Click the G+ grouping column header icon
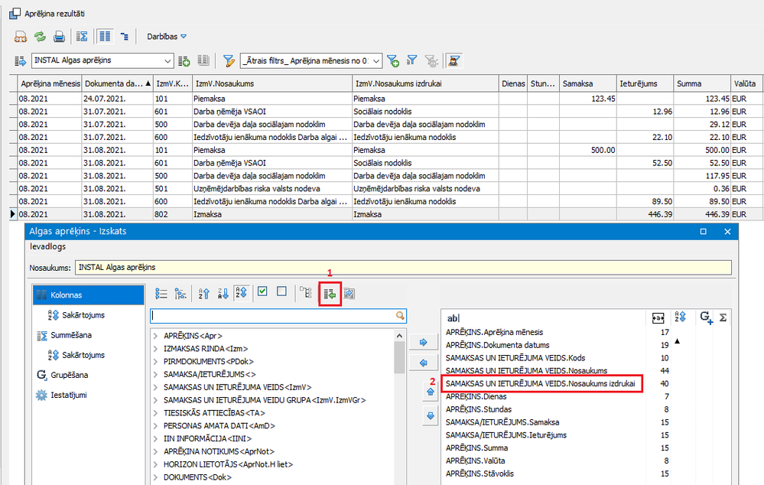The height and width of the screenshot is (485, 764). [x=706, y=317]
